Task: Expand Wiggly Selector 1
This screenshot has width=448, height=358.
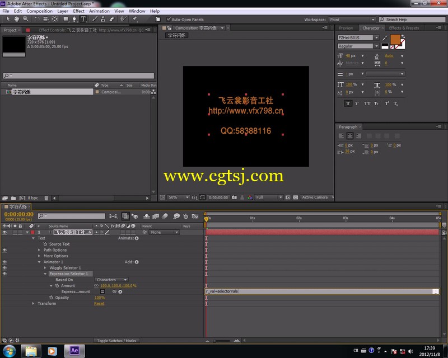Action: click(45, 268)
